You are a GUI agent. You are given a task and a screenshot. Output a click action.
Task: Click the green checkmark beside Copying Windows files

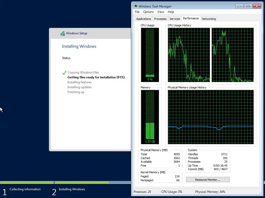[64, 72]
